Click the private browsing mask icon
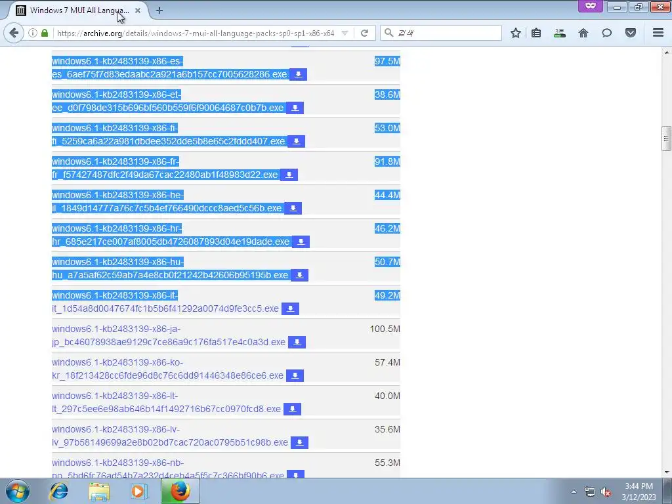The width and height of the screenshot is (672, 504). click(x=591, y=6)
